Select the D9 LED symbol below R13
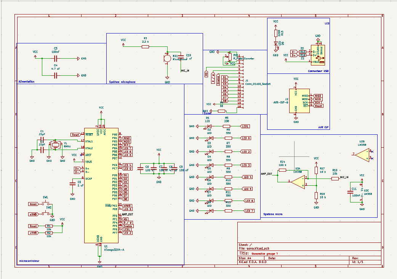The image size is (397, 279). (x=276, y=44)
